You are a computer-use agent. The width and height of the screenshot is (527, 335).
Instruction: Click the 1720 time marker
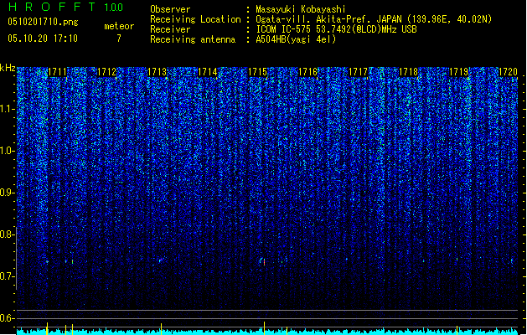pos(508,72)
